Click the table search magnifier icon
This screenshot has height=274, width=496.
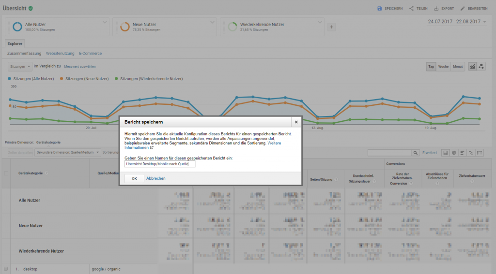click(415, 153)
